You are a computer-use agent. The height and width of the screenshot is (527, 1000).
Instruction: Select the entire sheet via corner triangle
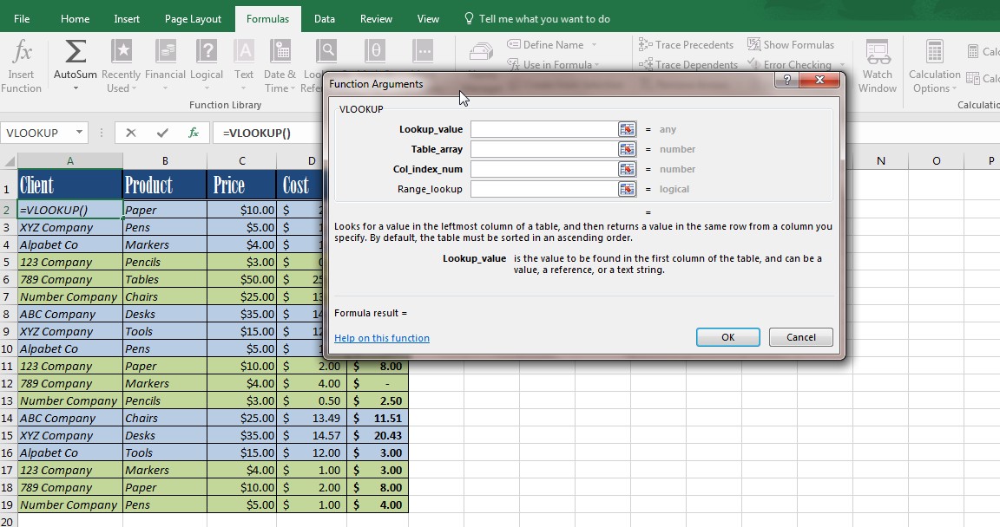point(9,161)
